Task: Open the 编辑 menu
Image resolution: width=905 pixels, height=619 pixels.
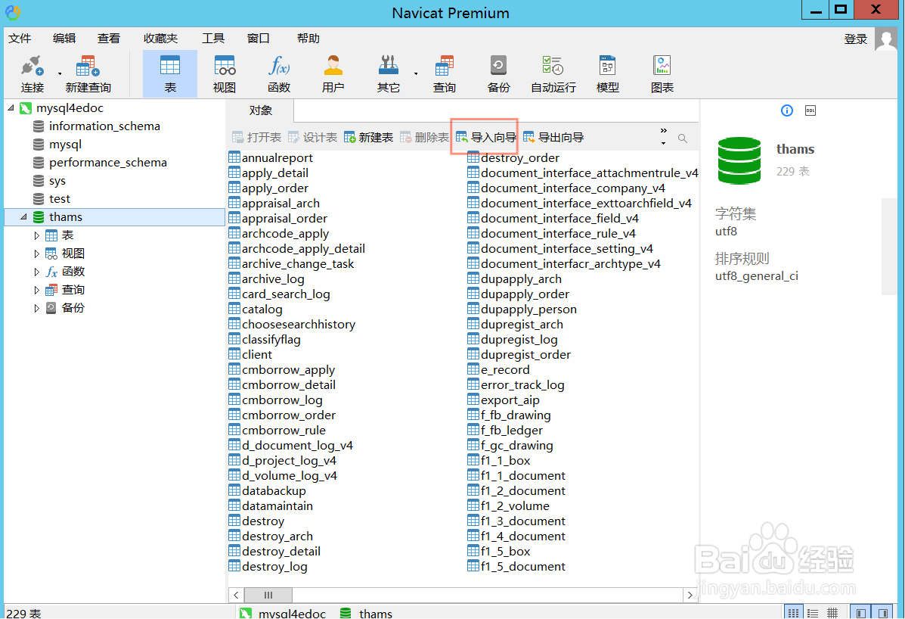Action: click(64, 38)
